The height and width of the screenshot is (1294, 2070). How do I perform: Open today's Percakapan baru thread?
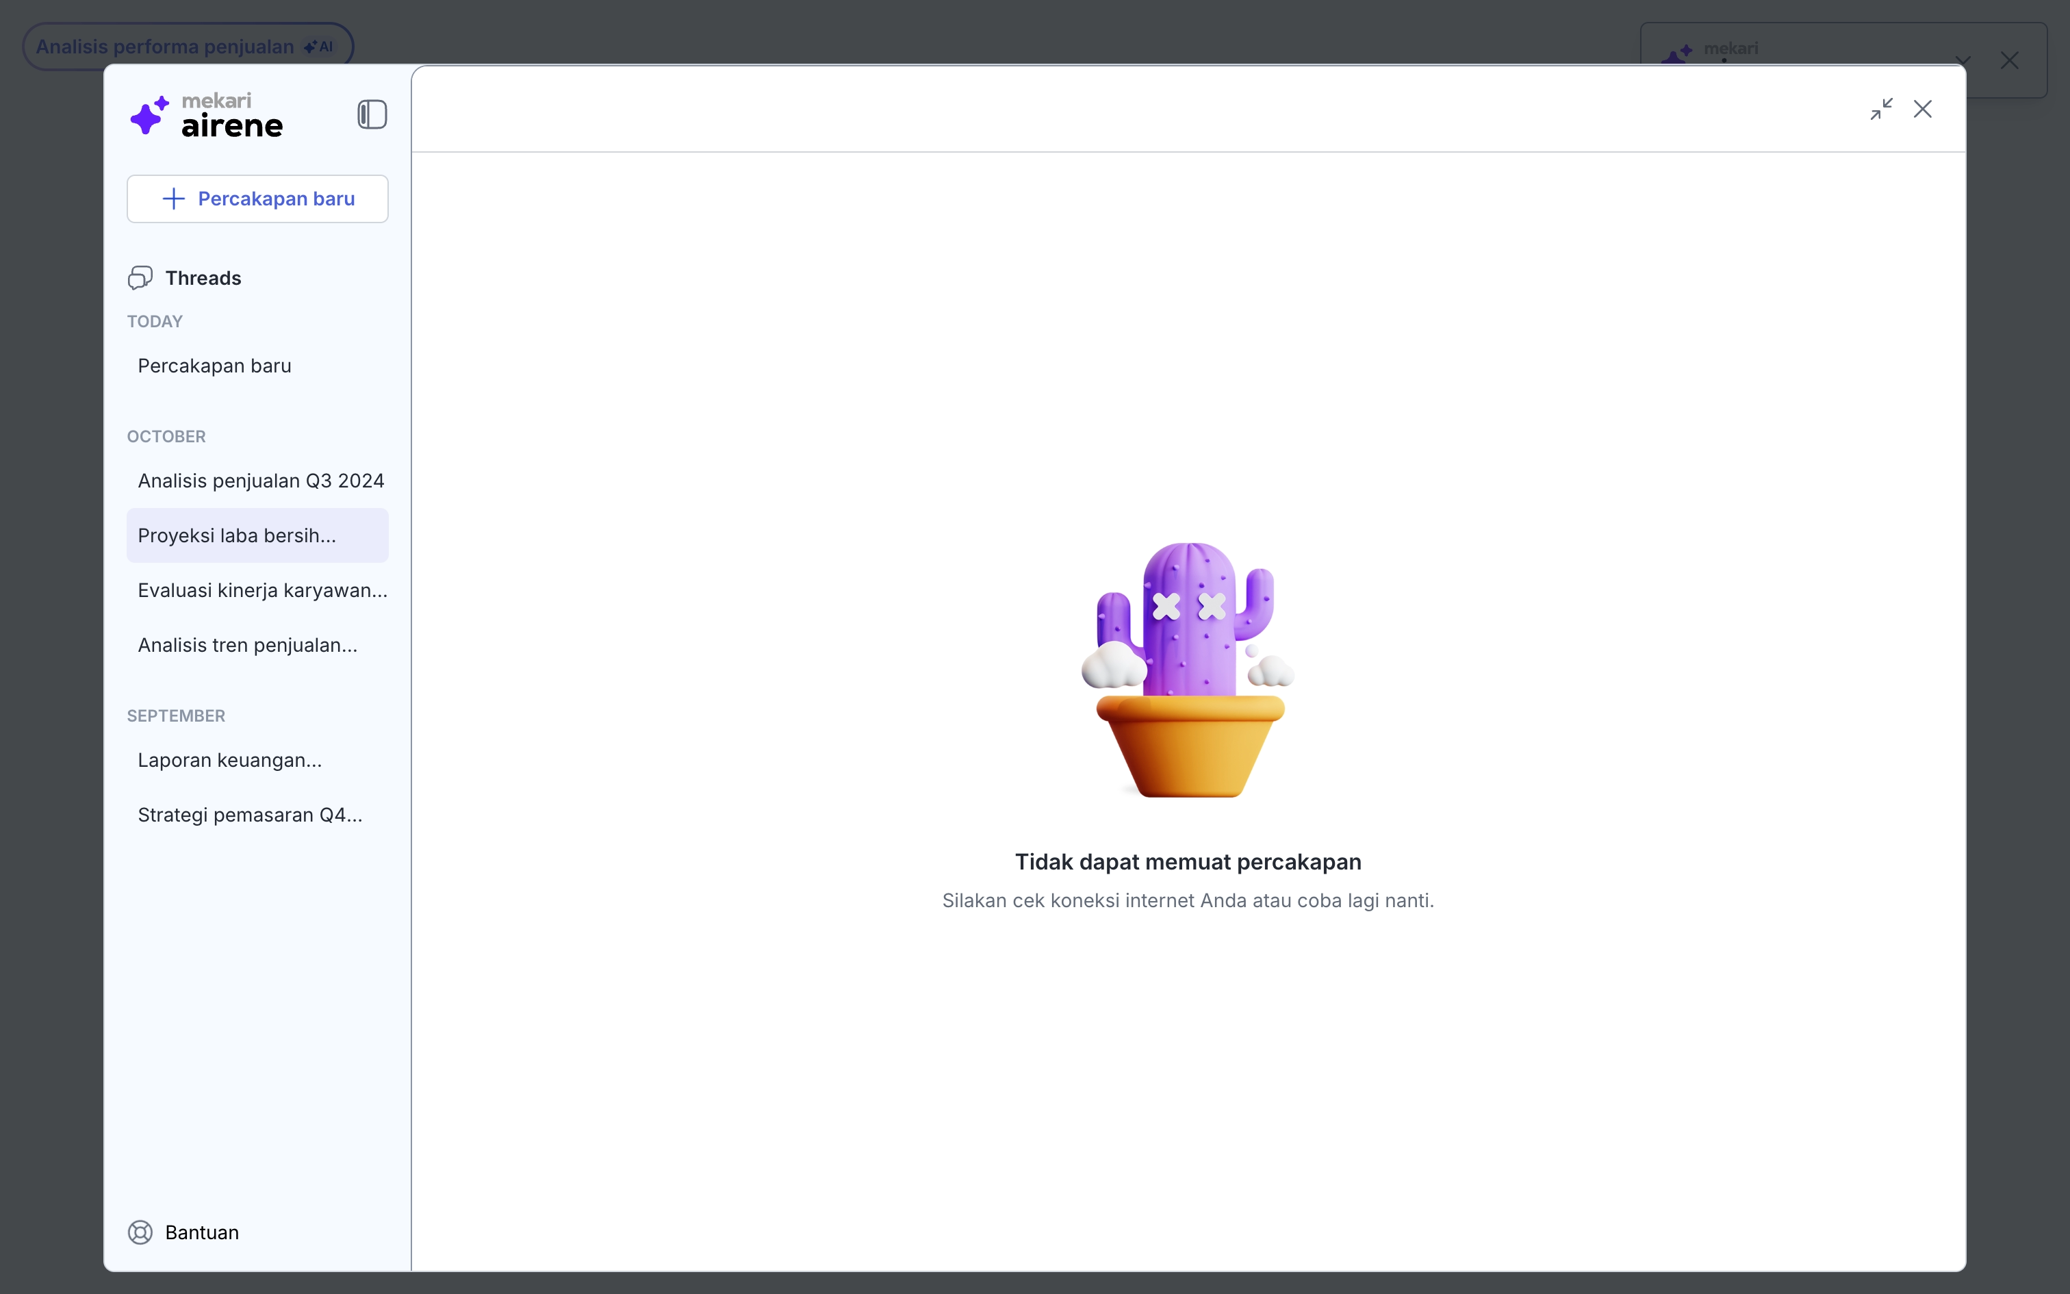[257, 366]
